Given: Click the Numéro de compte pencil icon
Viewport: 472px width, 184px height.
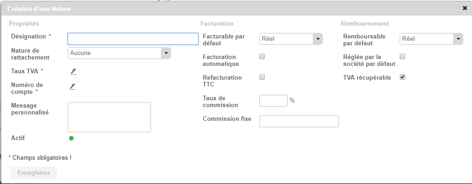Looking at the screenshot, I should coord(73,87).
